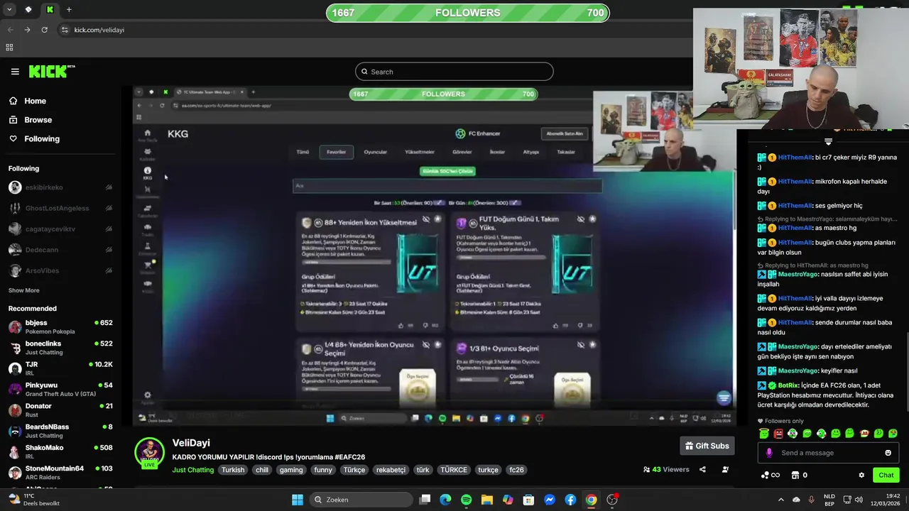Open TJR recommended channel
The height and width of the screenshot is (511, 909).
[60, 368]
